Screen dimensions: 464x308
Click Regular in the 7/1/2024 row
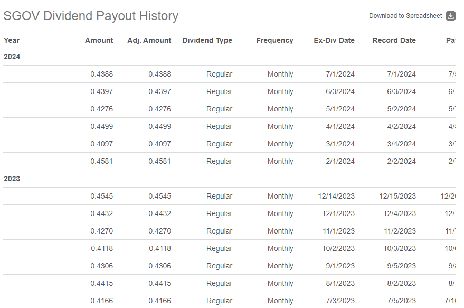pos(219,74)
